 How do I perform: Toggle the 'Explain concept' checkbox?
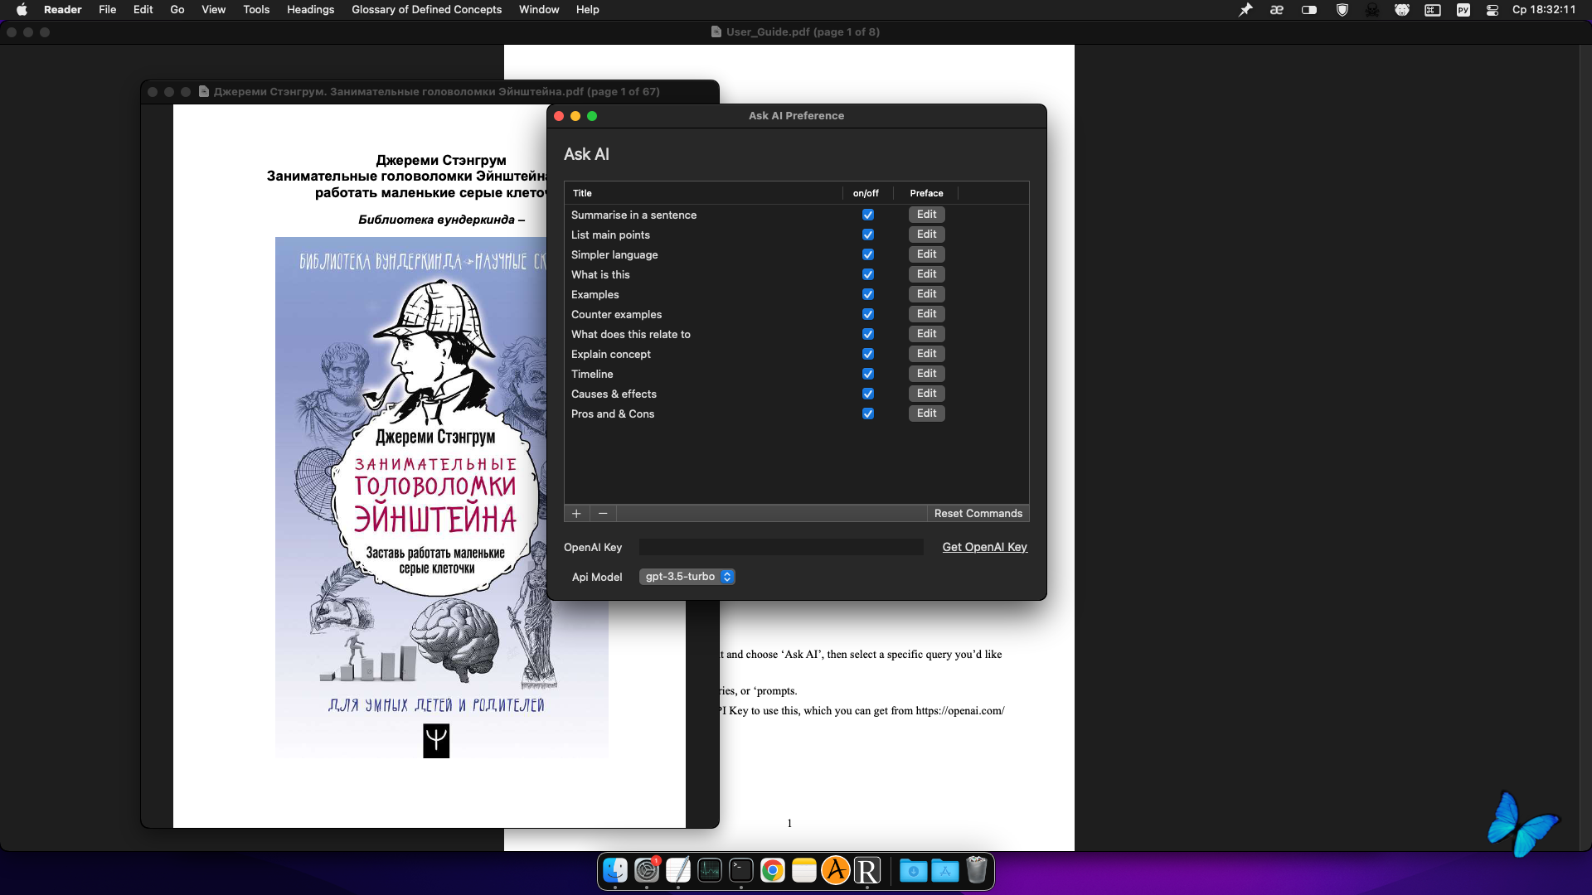pyautogui.click(x=868, y=354)
